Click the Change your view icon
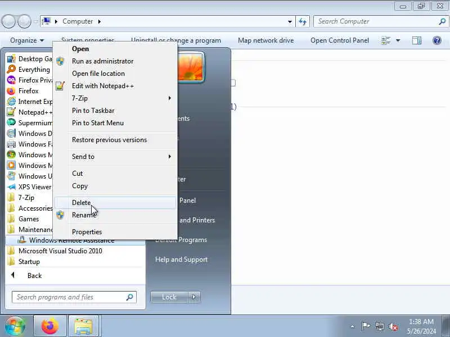The height and width of the screenshot is (337, 450). click(386, 40)
